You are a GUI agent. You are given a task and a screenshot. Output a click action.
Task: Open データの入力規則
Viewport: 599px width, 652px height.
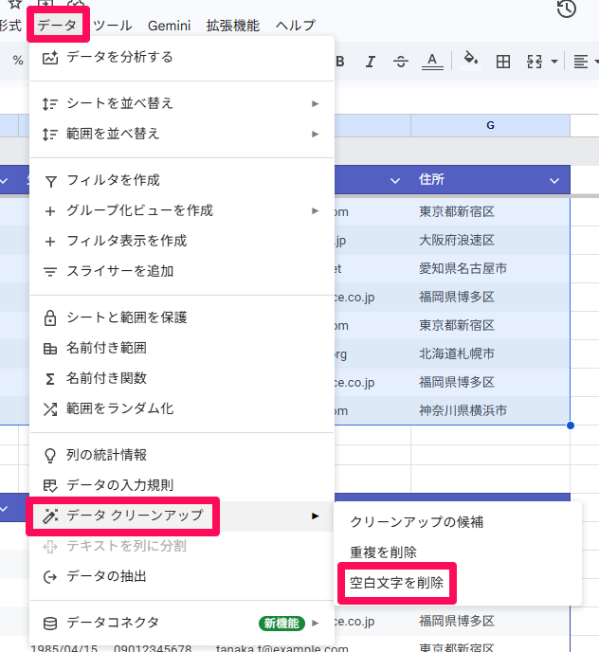tap(182, 485)
